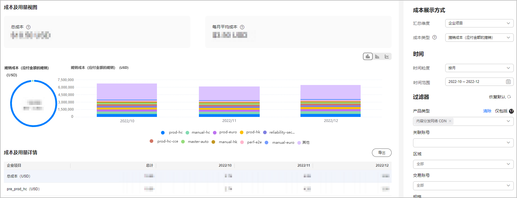Open the calendar icon in 时间范围 field
This screenshot has height=198, width=517.
508,82
